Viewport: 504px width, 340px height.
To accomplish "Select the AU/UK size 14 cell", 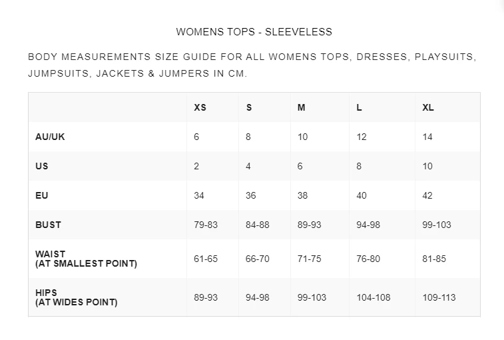I will pos(427,137).
